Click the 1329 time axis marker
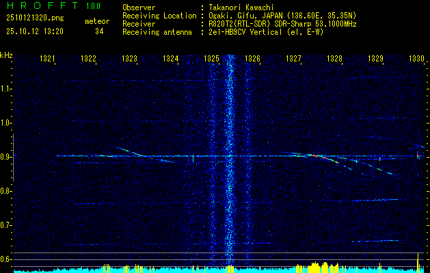Viewport: 430px width, 273px height. (x=376, y=58)
